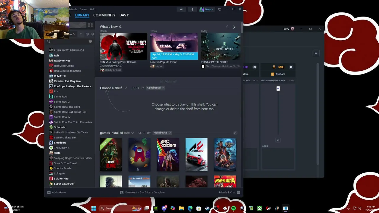Select Among Us game cover
379x213 pixels.
point(139,154)
